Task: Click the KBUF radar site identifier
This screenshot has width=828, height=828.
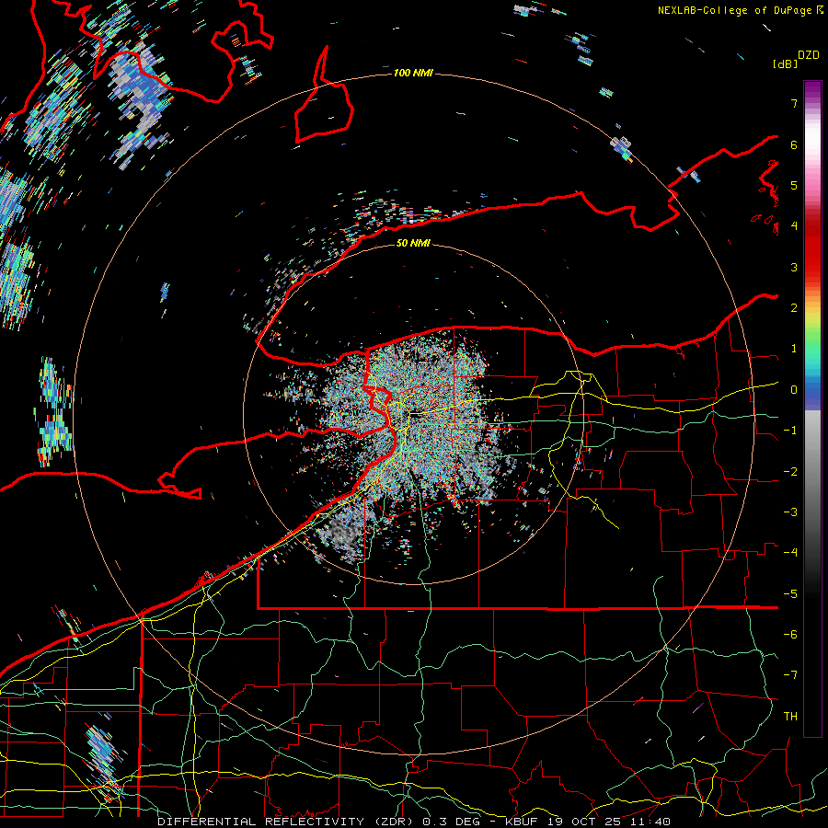Action: [x=523, y=822]
